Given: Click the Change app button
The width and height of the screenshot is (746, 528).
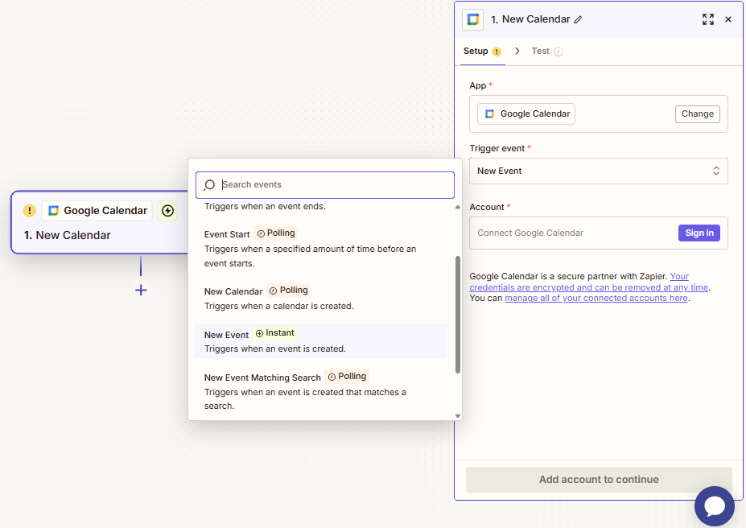Looking at the screenshot, I should 698,113.
